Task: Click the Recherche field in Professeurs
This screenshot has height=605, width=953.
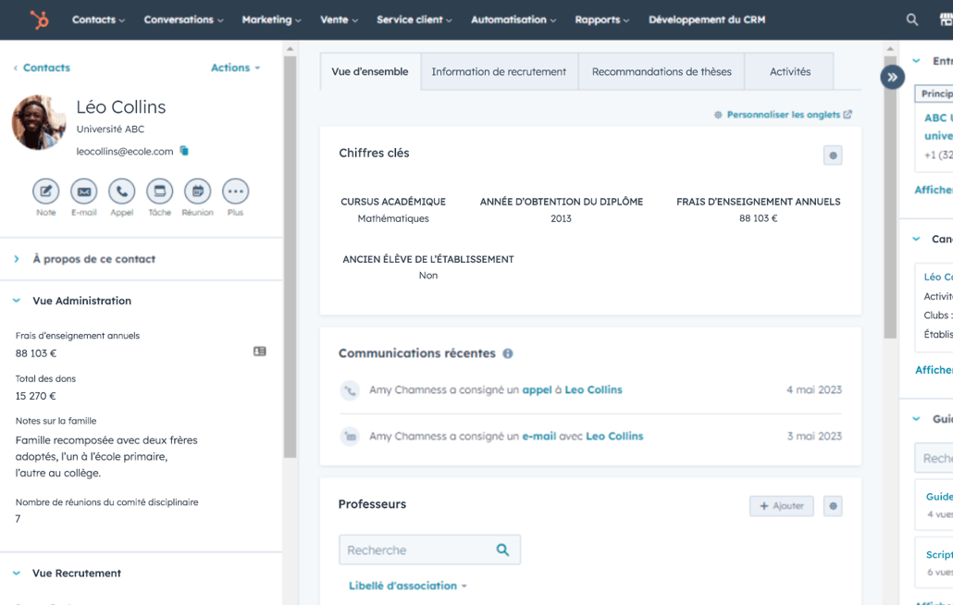Action: tap(416, 550)
